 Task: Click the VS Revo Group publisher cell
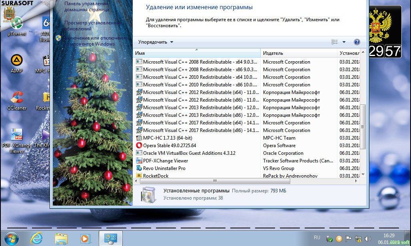coord(278,168)
